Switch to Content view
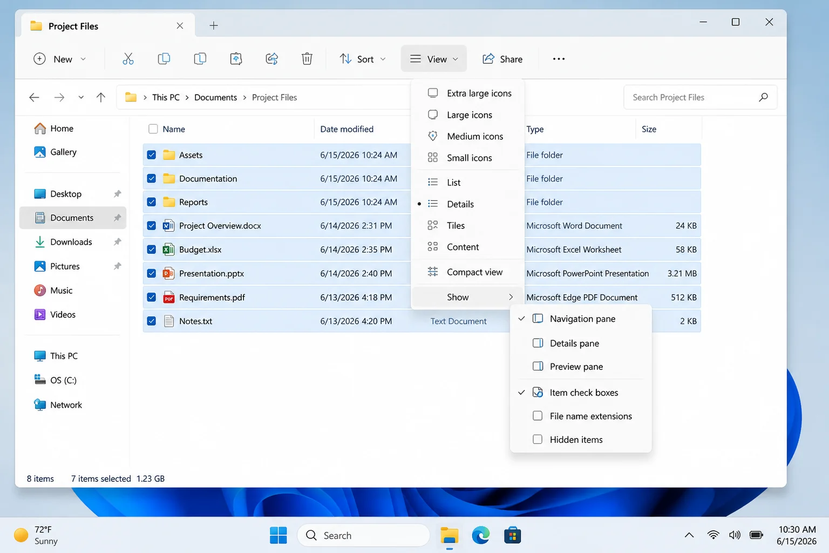This screenshot has height=553, width=829. click(x=467, y=247)
